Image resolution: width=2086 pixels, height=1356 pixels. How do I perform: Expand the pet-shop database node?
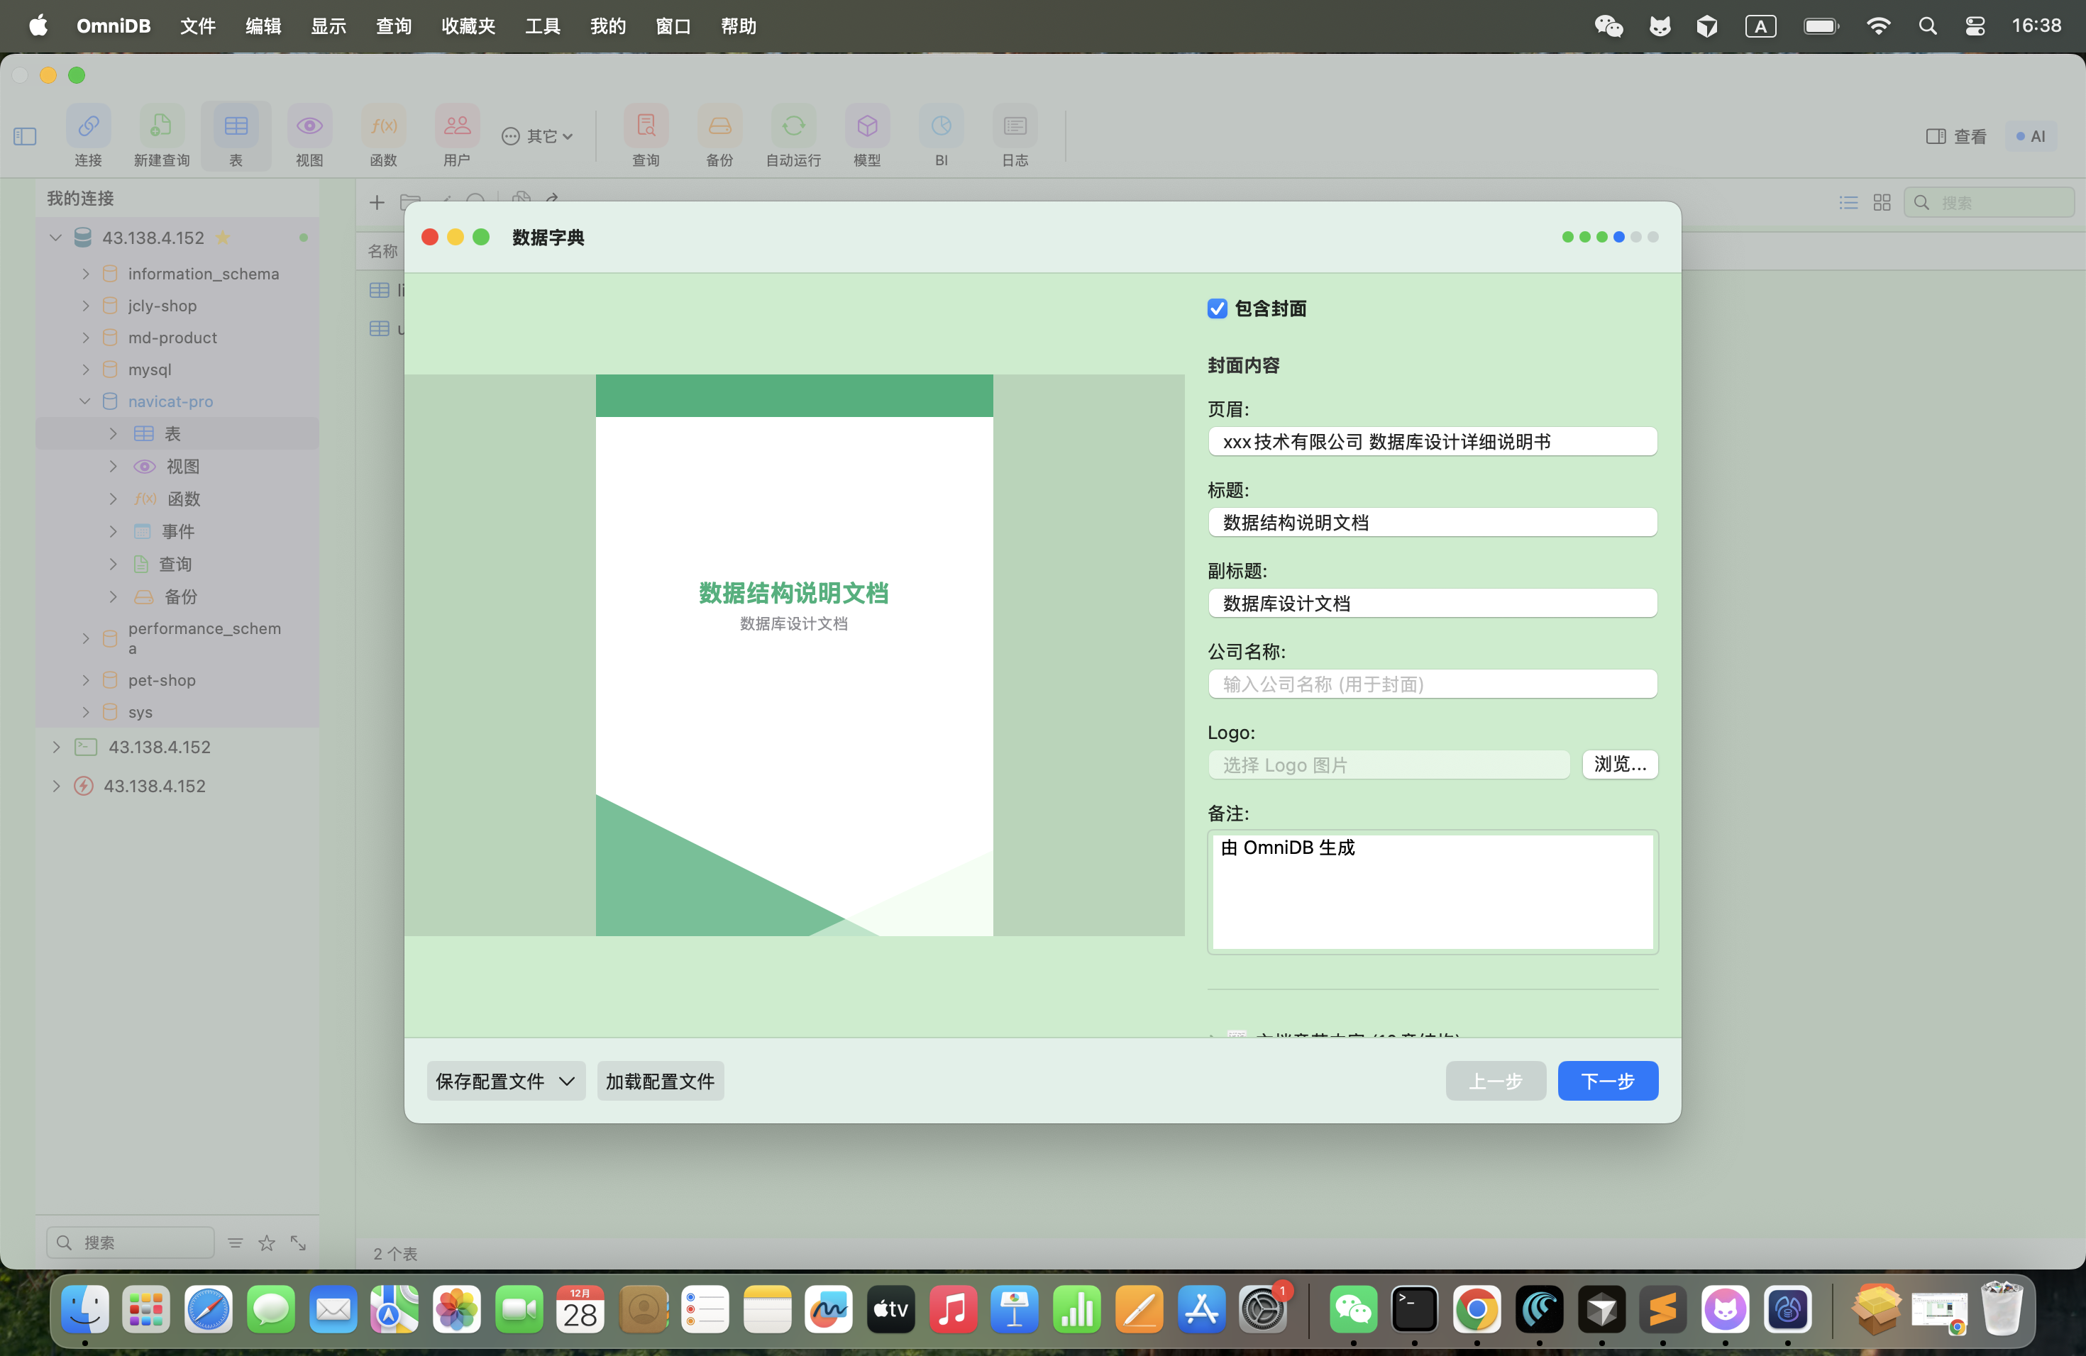click(x=85, y=679)
